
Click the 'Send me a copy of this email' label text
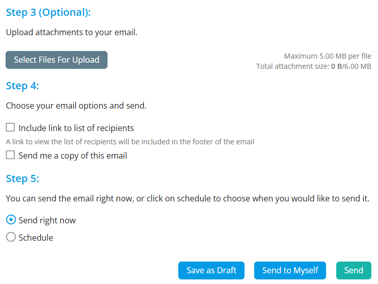click(72, 156)
